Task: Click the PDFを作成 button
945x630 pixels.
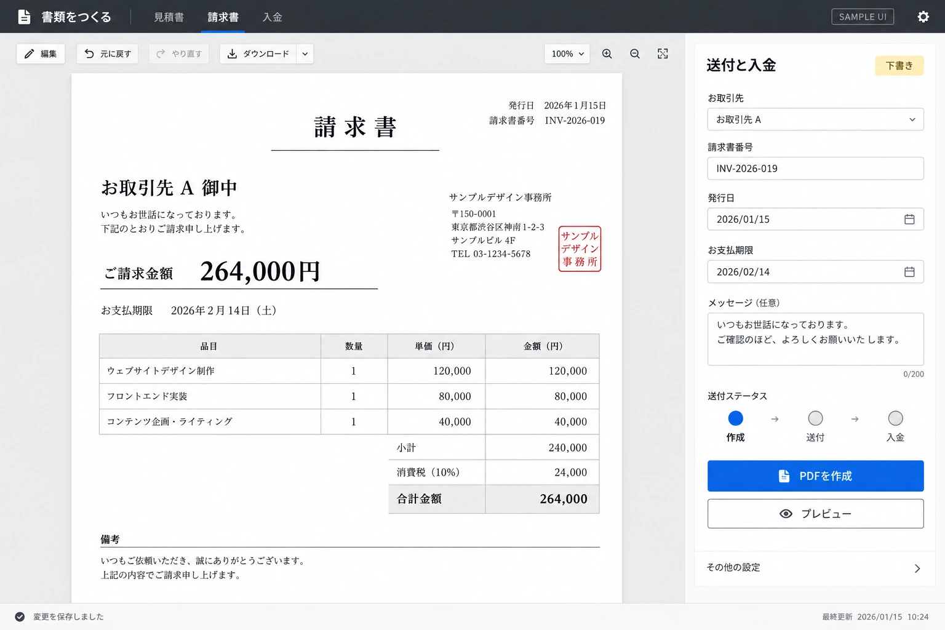Action: point(815,476)
